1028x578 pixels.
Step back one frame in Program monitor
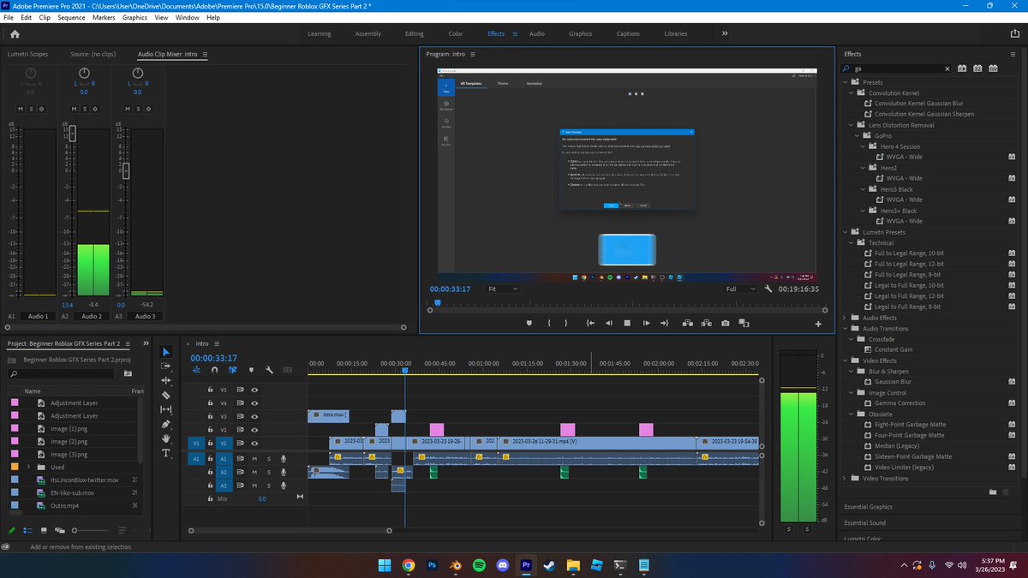609,323
